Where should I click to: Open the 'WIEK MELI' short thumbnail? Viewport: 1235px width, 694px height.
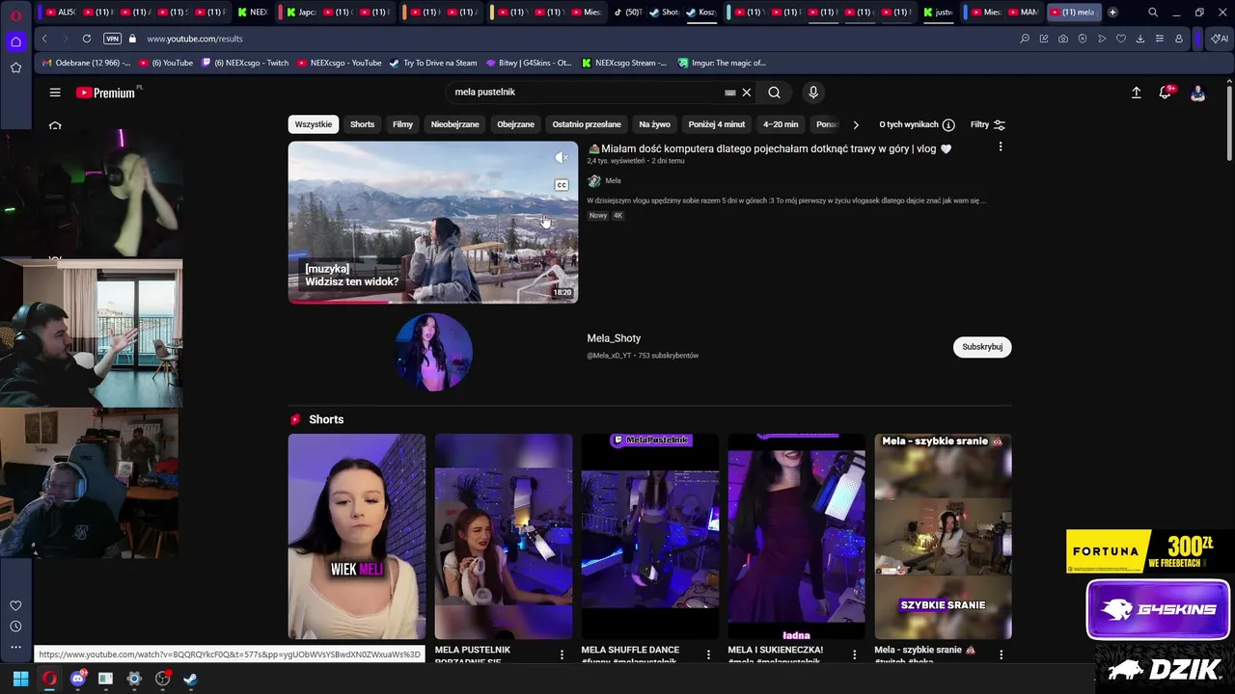357,536
